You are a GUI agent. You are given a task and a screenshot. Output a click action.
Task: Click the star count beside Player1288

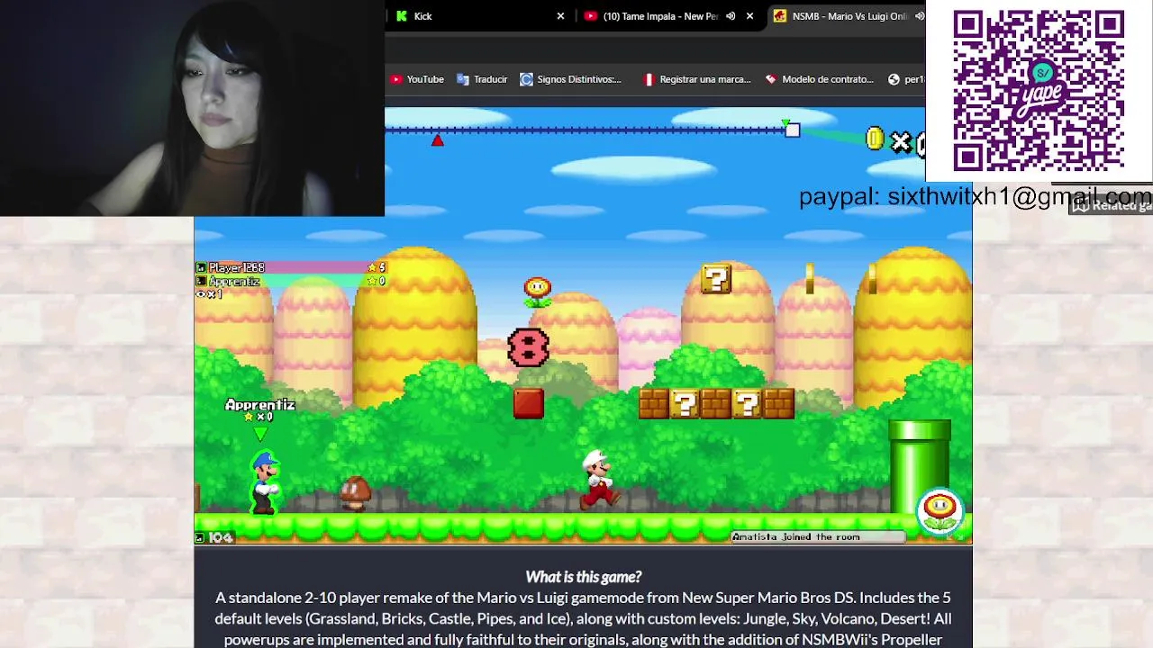[x=377, y=267]
